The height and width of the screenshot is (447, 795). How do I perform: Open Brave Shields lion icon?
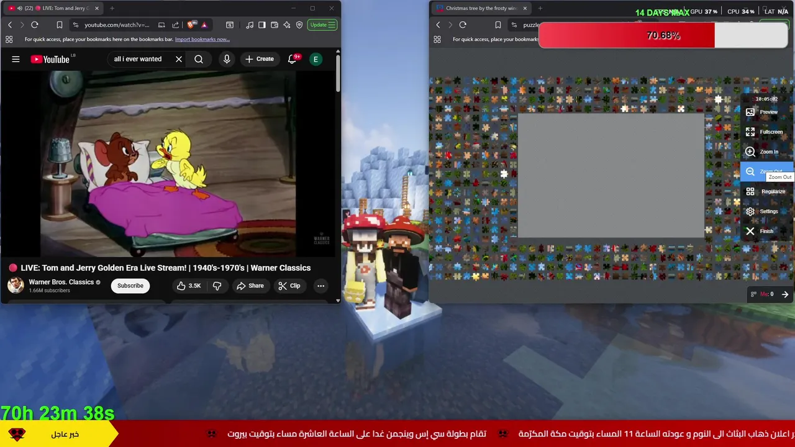coord(191,25)
